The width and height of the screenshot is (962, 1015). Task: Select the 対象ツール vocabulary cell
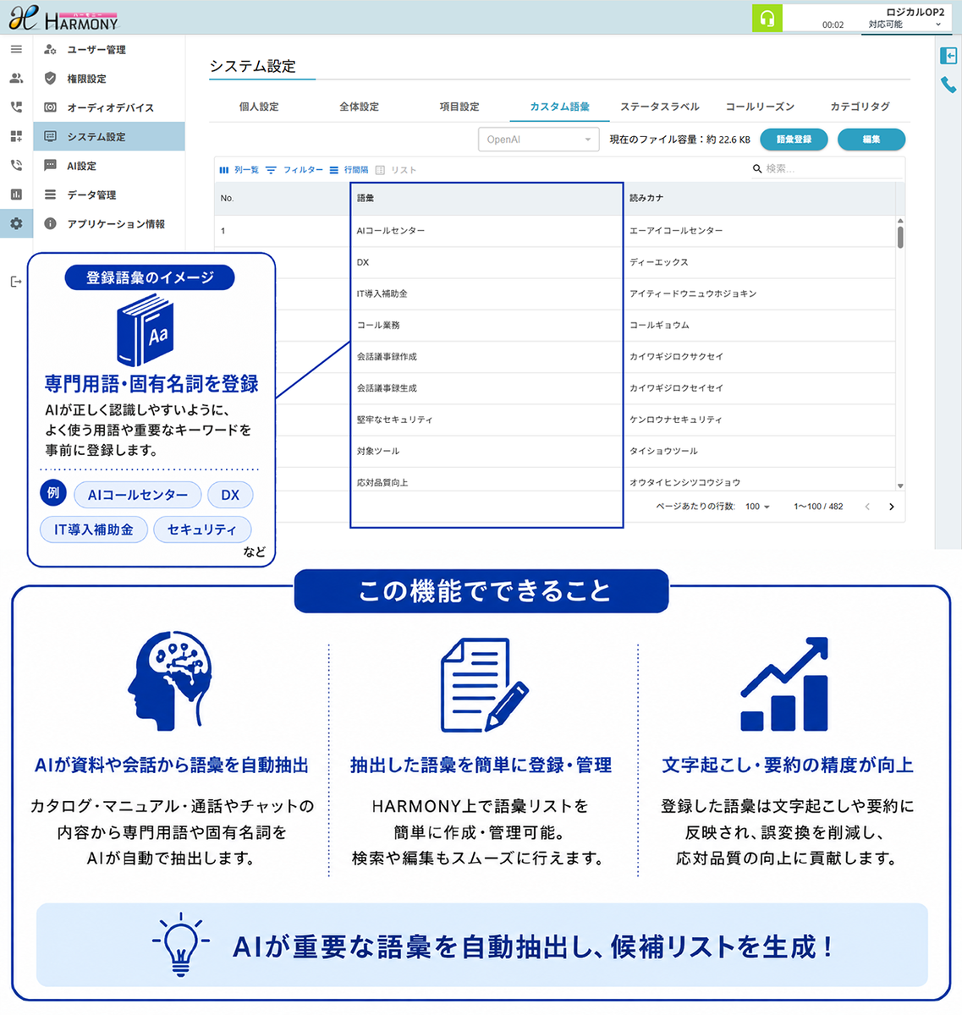tap(486, 451)
